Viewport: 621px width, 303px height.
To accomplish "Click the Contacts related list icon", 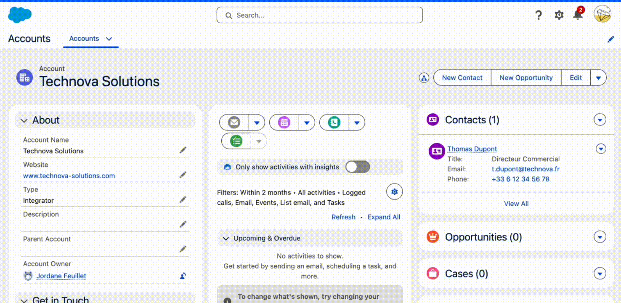I will [433, 120].
